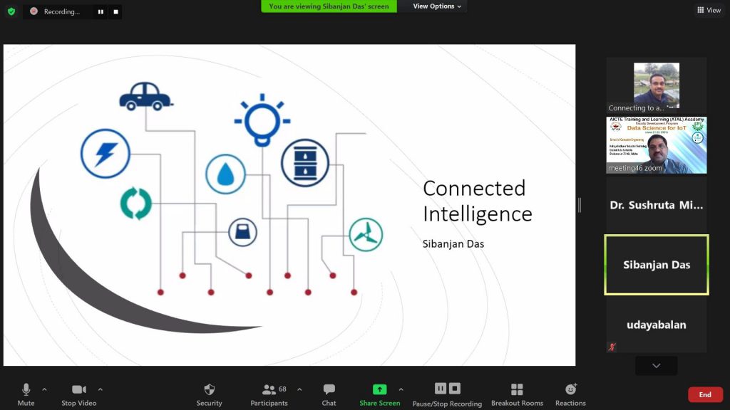Click the weight icon on slide

242,232
